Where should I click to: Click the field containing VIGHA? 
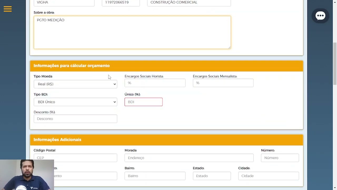[x=64, y=3]
